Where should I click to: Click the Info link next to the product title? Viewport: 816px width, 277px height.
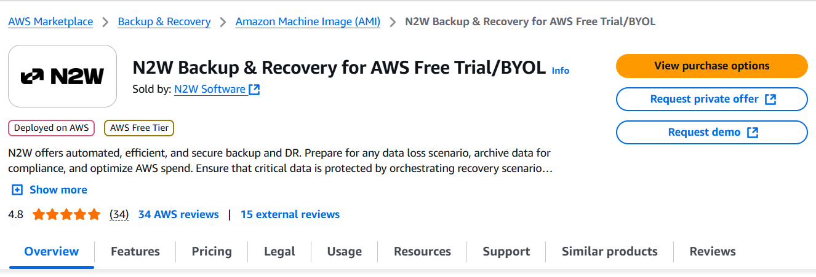pyautogui.click(x=560, y=71)
